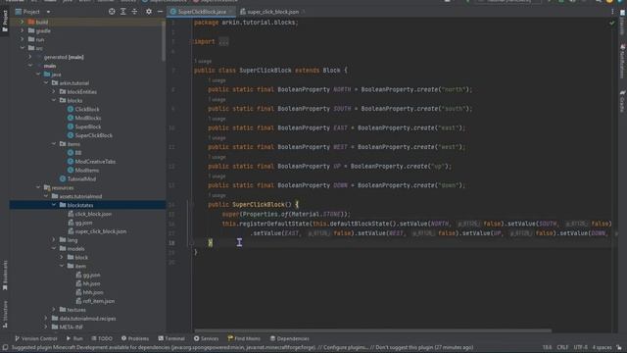Select the blockstates folder row

87,205
